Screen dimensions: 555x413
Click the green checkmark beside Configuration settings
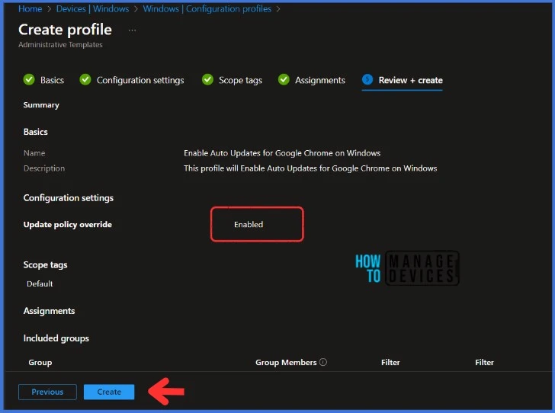85,79
